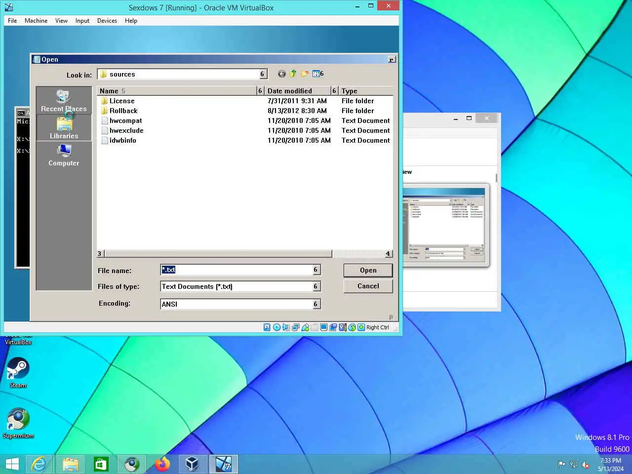Create a new folder in sources
Image resolution: width=632 pixels, height=474 pixels.
tap(305, 74)
